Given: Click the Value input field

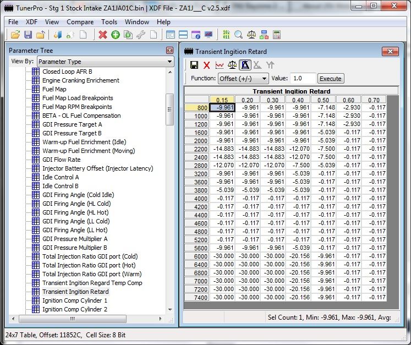Looking at the screenshot, I should 303,79.
